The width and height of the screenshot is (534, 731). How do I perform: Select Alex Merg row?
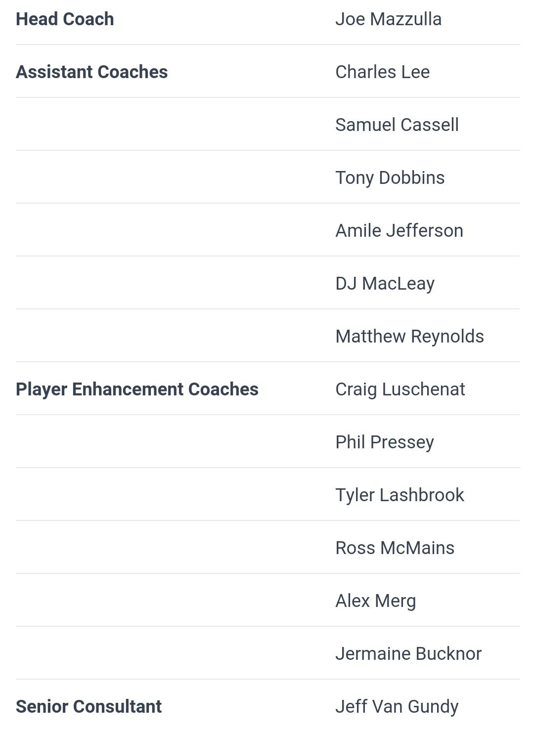(x=375, y=601)
